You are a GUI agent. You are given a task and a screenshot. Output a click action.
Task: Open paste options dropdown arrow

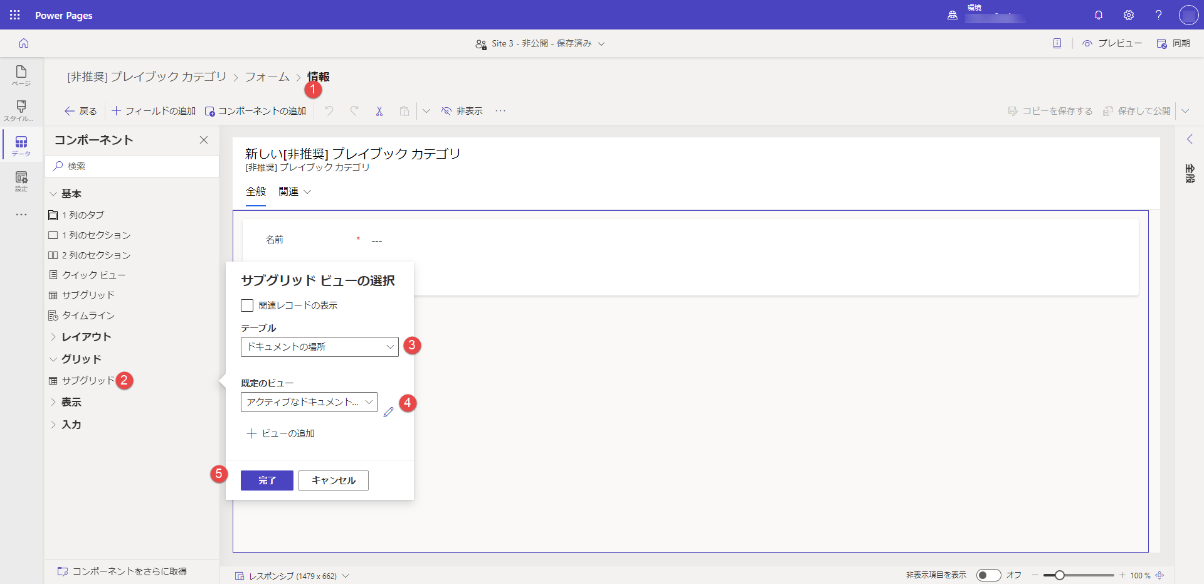click(426, 111)
